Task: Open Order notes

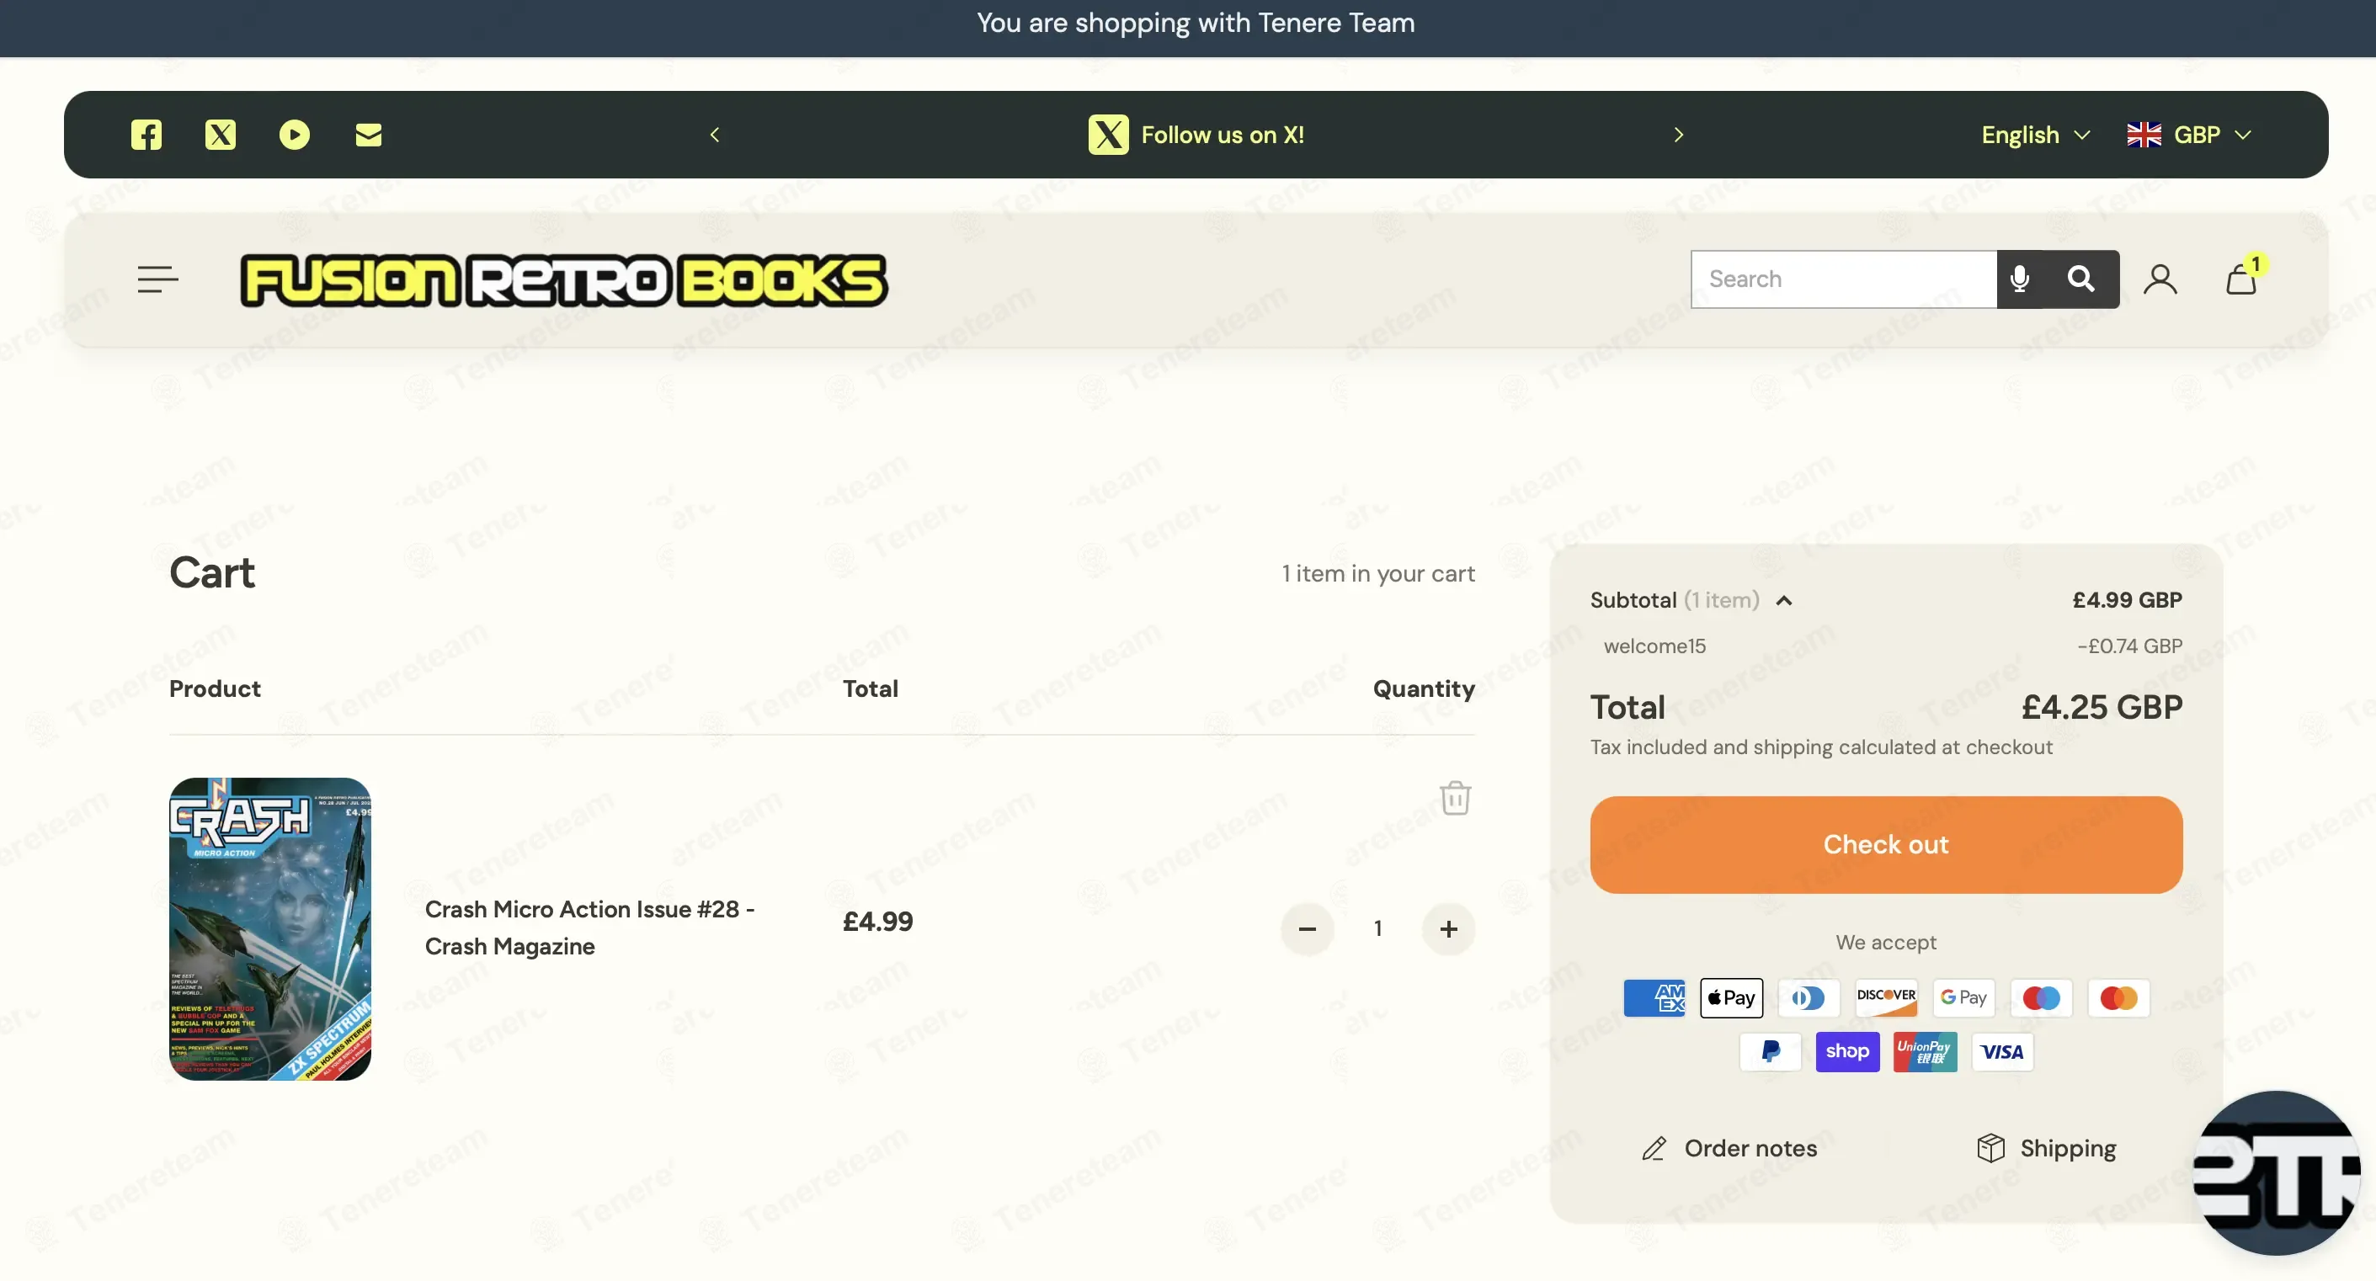Action: (x=1729, y=1148)
